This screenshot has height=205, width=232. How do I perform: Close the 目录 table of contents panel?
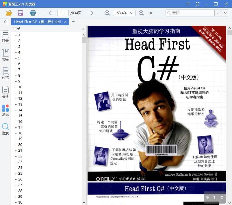[83, 29]
